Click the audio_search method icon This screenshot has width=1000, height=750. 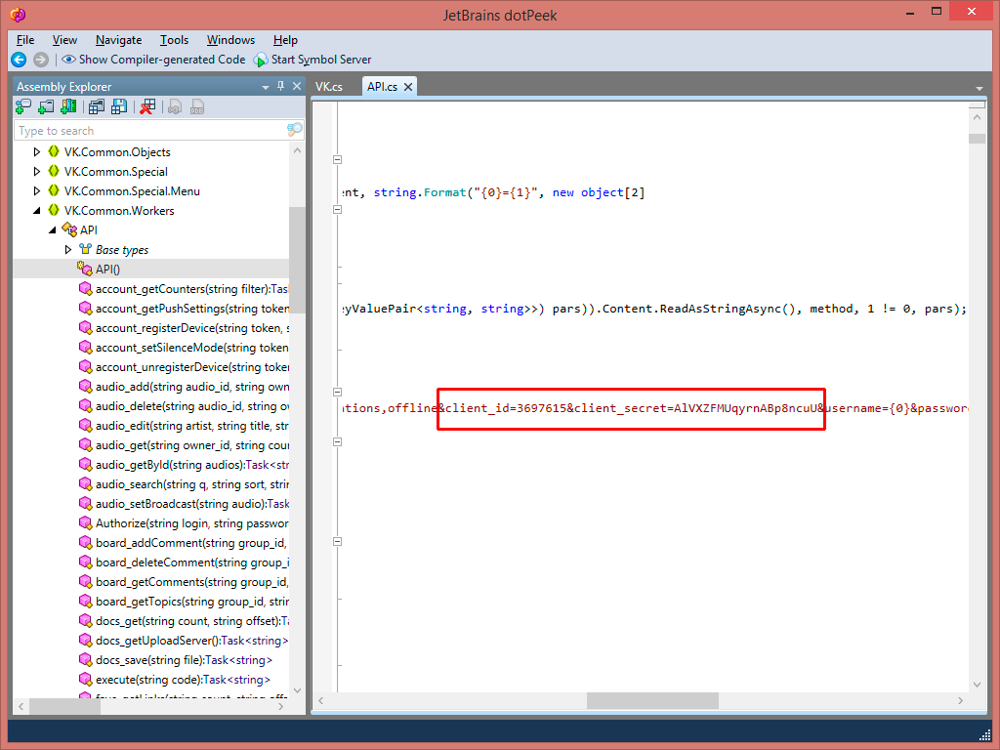pyautogui.click(x=85, y=484)
